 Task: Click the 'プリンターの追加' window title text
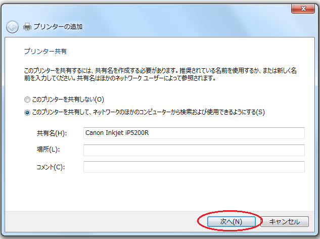[58, 27]
